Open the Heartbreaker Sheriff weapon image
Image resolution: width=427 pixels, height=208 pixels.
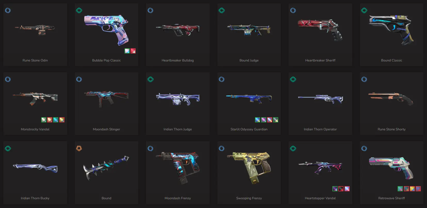320,30
